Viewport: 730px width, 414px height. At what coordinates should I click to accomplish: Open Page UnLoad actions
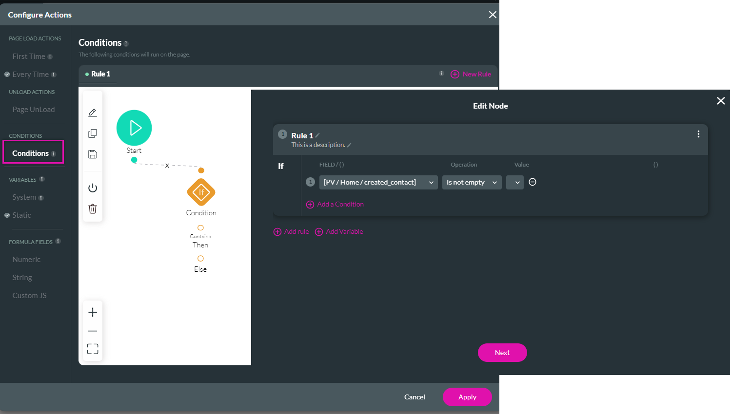[x=34, y=110]
